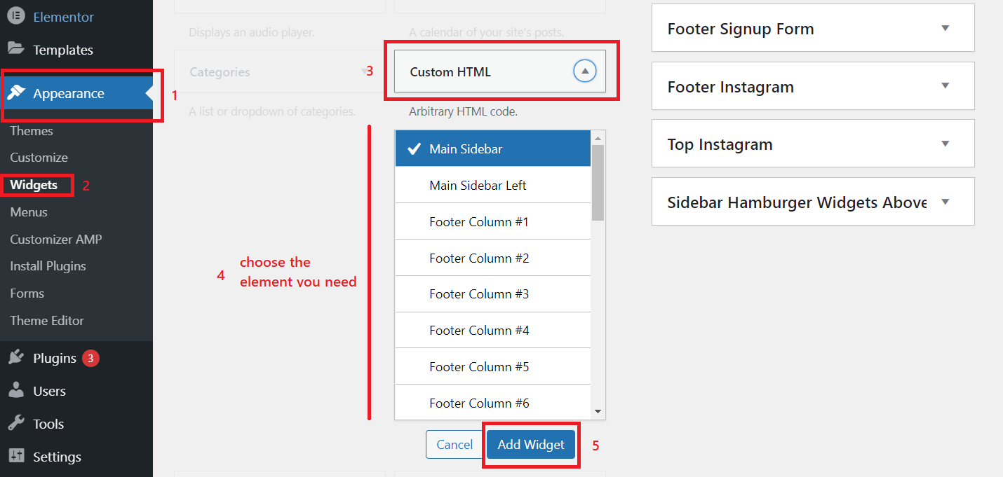
Task: Cancel adding the Custom HTML widget
Action: 454,444
